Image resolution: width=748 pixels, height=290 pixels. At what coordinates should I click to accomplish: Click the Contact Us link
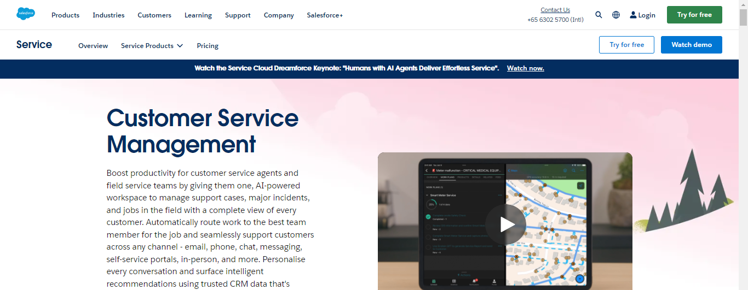(555, 10)
